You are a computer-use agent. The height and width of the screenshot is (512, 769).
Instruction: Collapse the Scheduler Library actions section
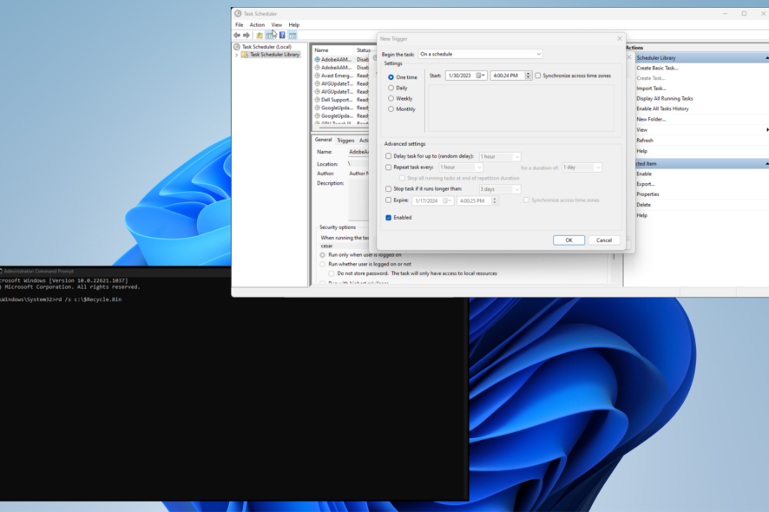tap(766, 58)
